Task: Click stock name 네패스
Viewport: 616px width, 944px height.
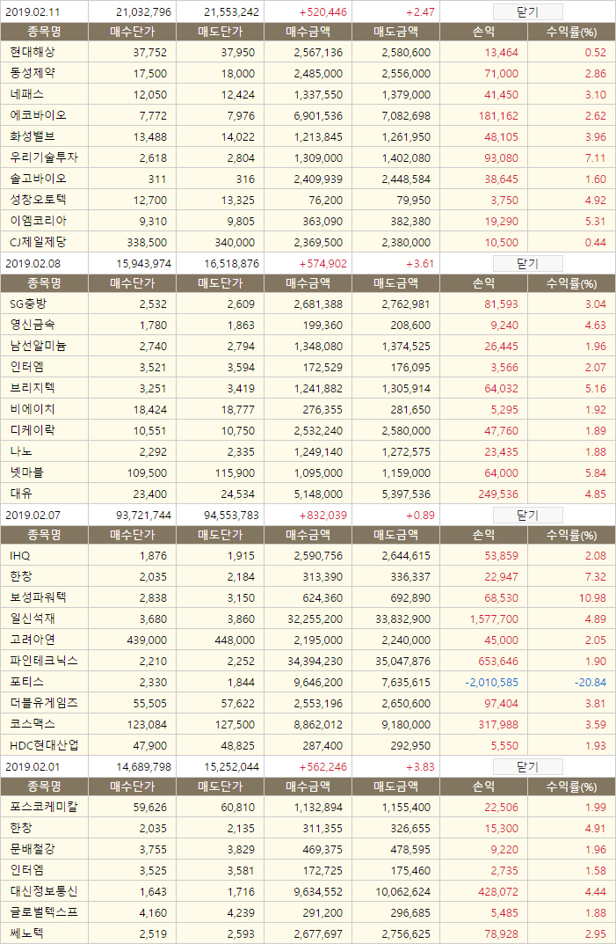Action: pyautogui.click(x=27, y=94)
